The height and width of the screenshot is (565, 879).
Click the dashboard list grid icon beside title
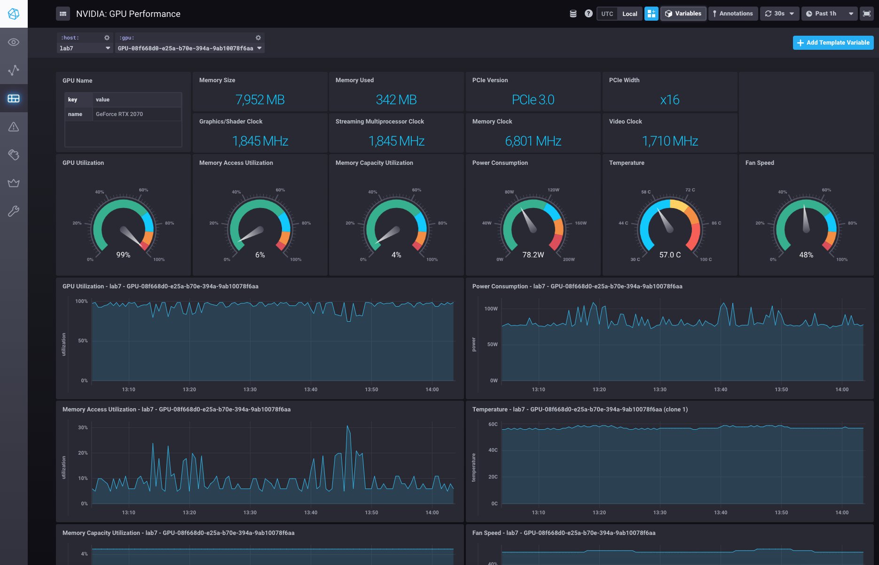coord(63,14)
